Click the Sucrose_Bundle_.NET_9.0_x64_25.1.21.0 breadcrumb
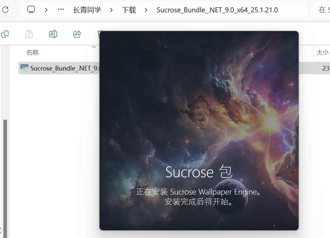 [x=217, y=10]
